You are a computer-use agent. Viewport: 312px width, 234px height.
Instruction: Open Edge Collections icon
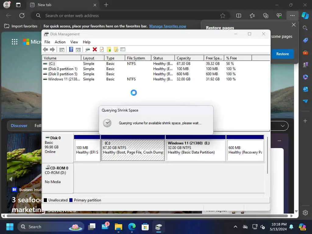[266, 16]
